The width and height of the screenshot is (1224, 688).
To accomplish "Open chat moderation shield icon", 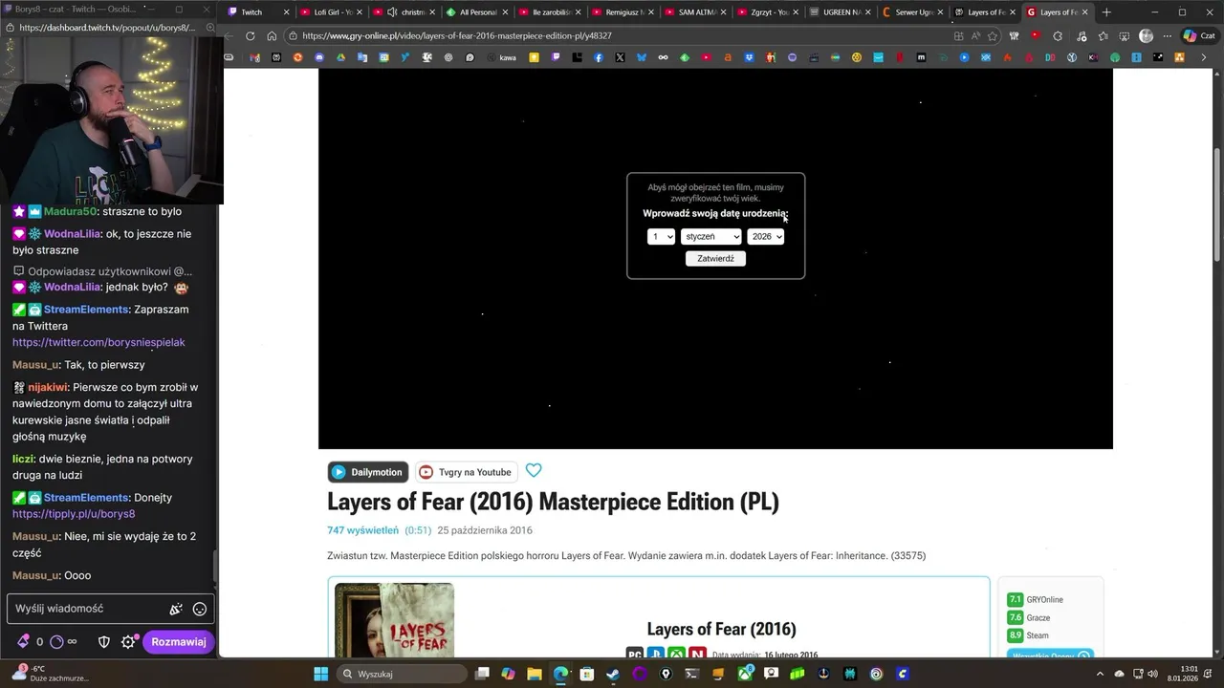I will click(x=104, y=642).
